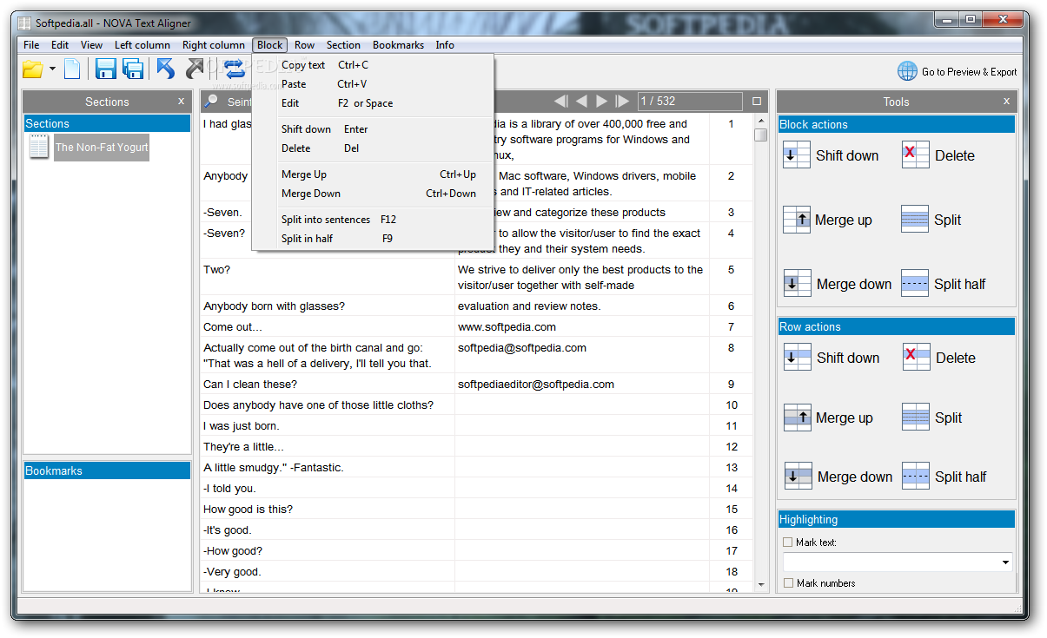
Task: Click the globe icon for Preview & Export
Action: (x=907, y=71)
